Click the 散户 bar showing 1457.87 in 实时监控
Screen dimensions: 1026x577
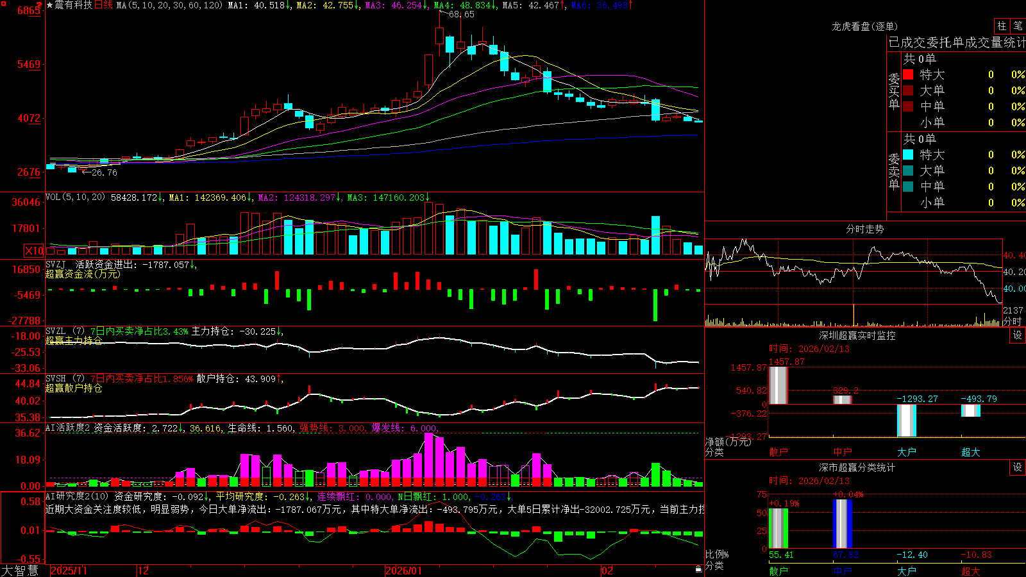778,385
